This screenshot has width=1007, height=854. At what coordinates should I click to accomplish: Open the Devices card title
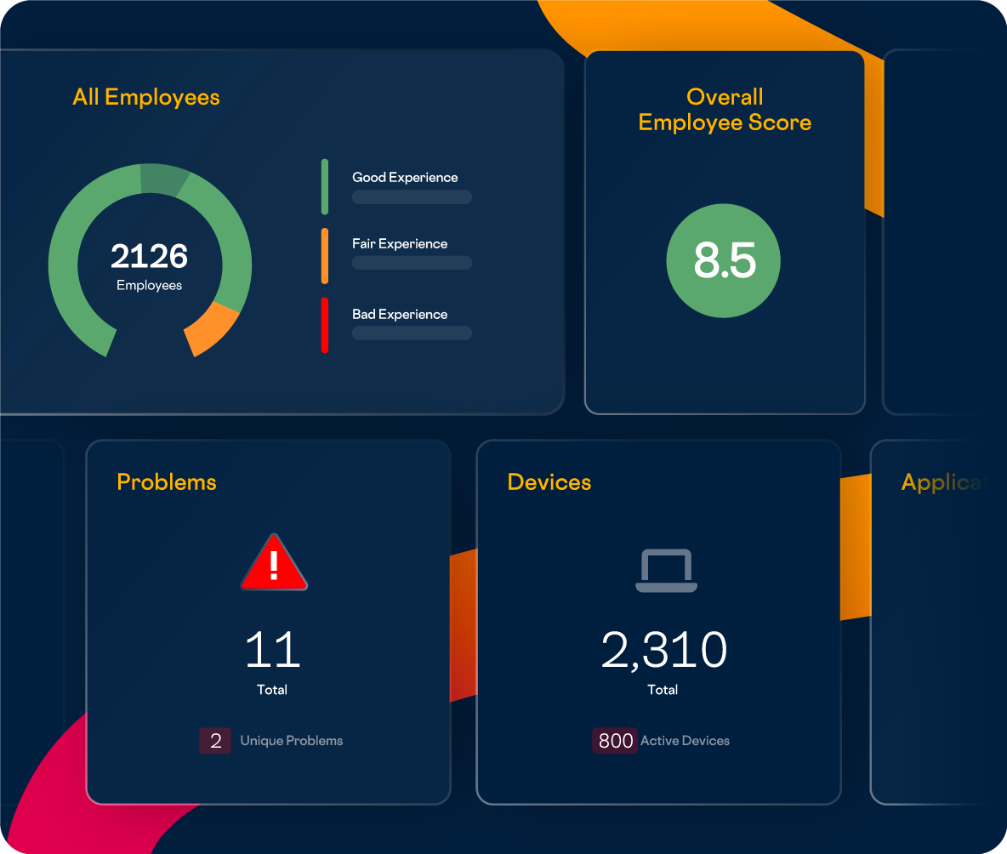pyautogui.click(x=549, y=482)
